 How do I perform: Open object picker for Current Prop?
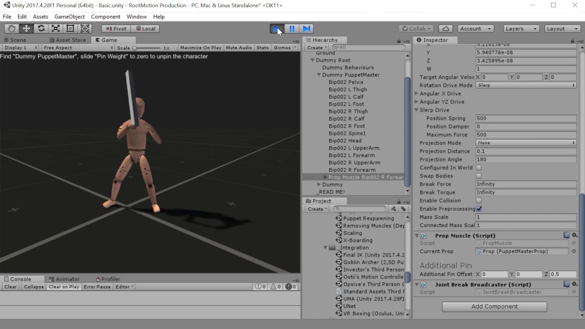574,251
